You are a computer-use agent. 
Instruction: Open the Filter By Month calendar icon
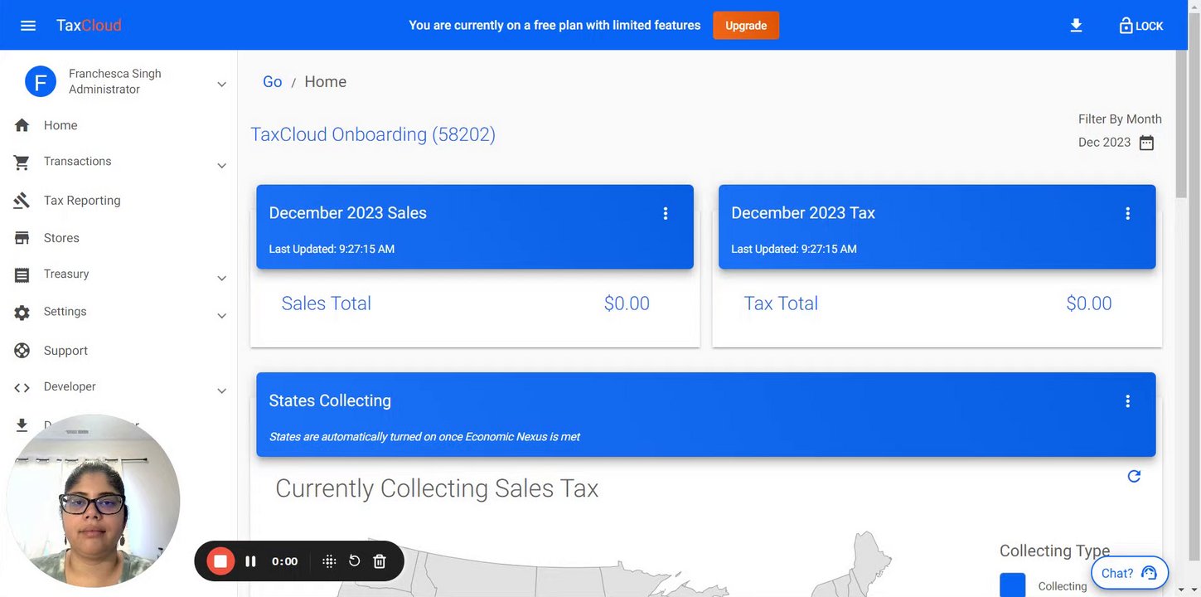(1146, 143)
